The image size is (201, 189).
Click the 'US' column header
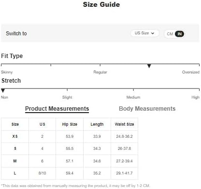tap(43, 124)
